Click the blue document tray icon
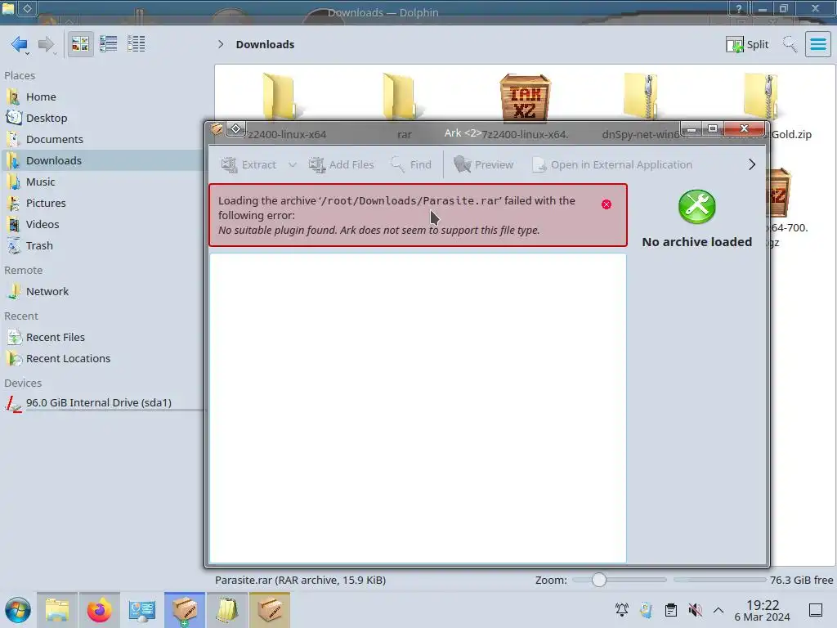This screenshot has width=837, height=628. (647, 610)
